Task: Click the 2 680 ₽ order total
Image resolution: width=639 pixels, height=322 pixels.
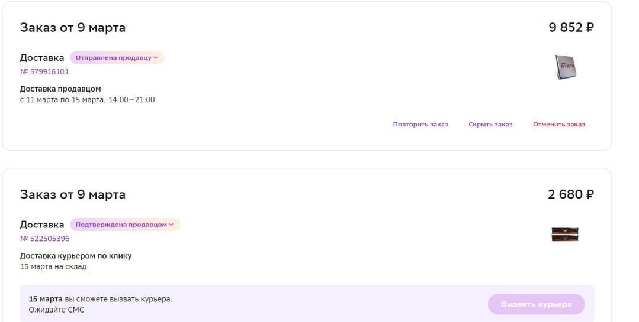Action: click(571, 194)
